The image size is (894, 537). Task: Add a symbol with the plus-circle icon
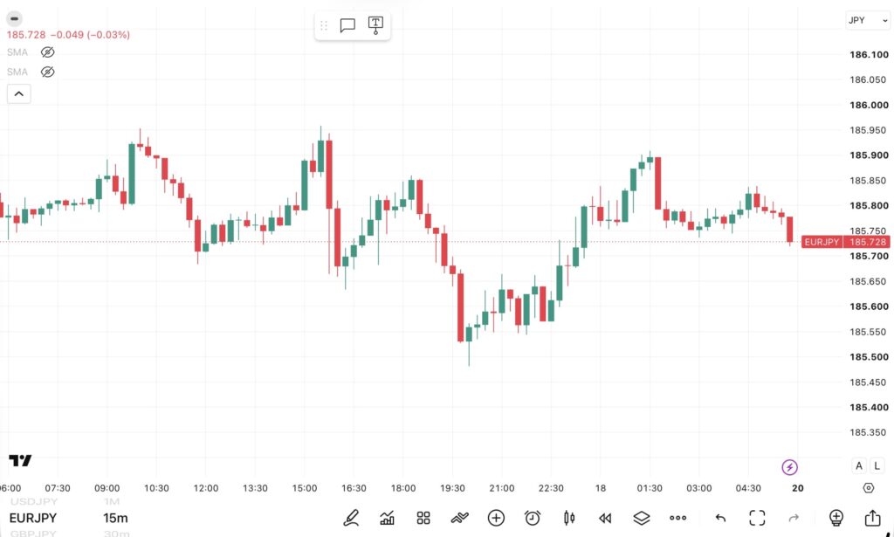496,518
